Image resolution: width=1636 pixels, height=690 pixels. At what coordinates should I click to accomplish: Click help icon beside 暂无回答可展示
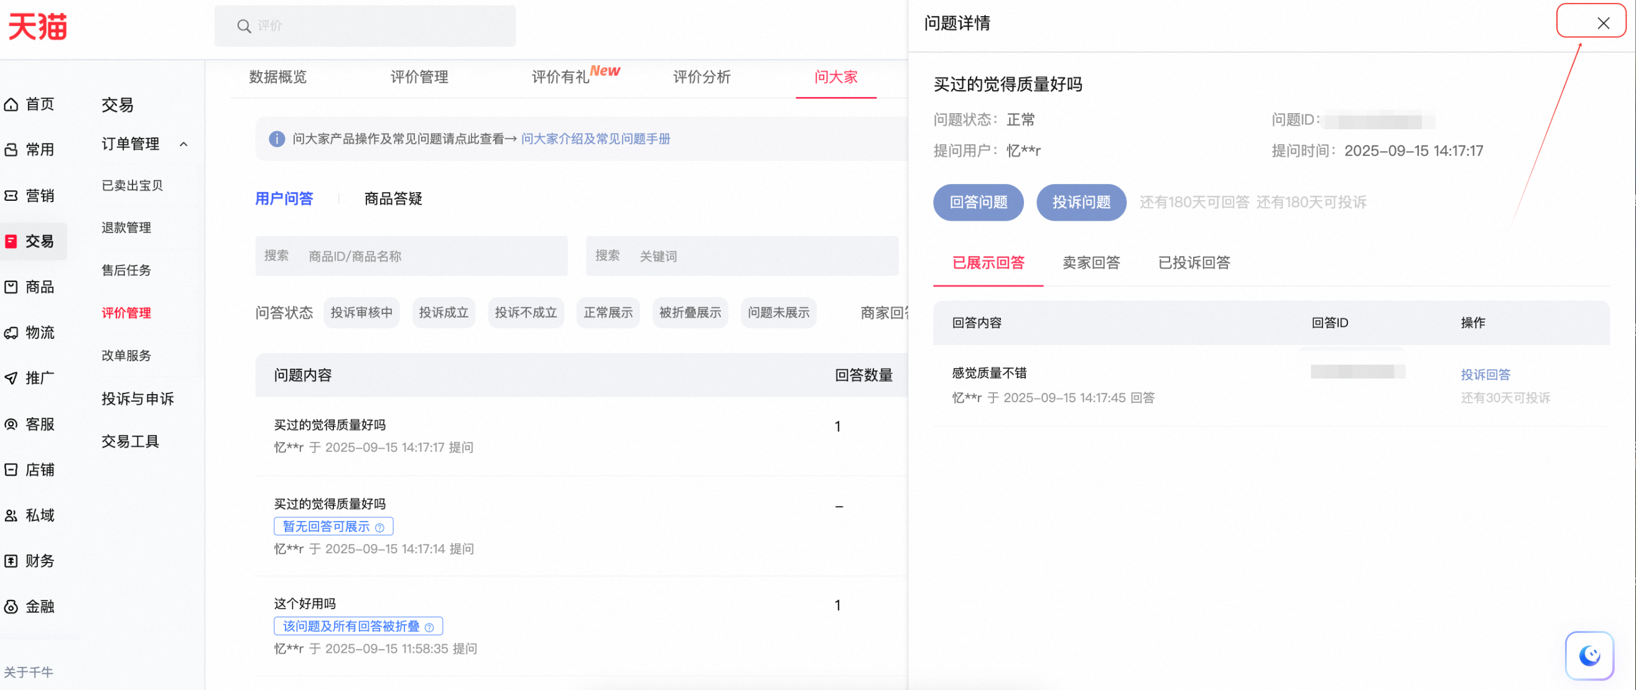tap(380, 528)
